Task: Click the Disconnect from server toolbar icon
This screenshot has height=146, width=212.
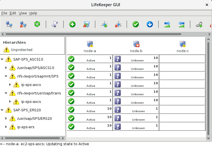Action: 23,25
